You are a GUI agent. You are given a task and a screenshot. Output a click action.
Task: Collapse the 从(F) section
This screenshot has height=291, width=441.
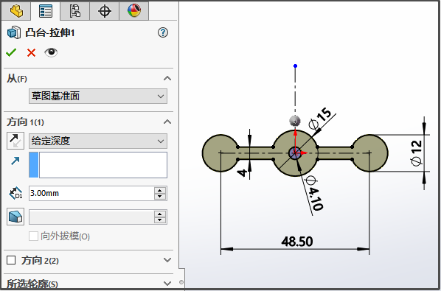[167, 78]
